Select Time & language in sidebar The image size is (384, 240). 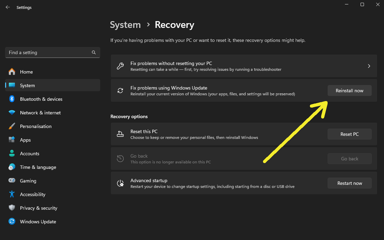click(38, 167)
